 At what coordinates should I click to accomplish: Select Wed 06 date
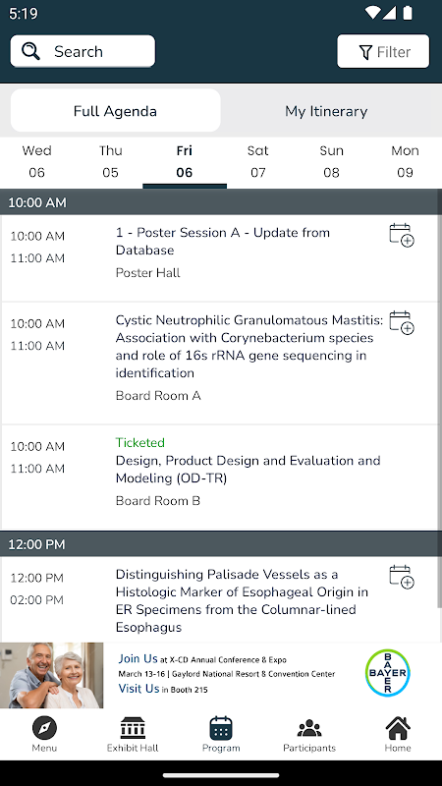coord(36,161)
